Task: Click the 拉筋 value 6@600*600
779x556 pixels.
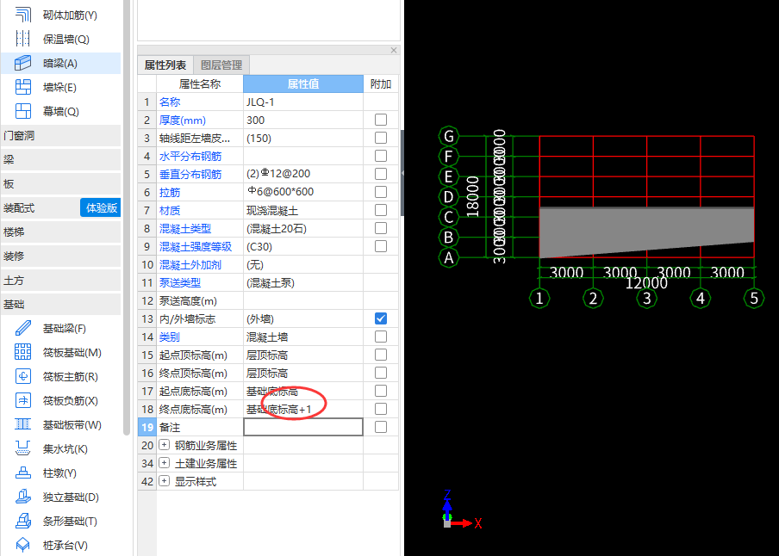Action: tap(280, 192)
